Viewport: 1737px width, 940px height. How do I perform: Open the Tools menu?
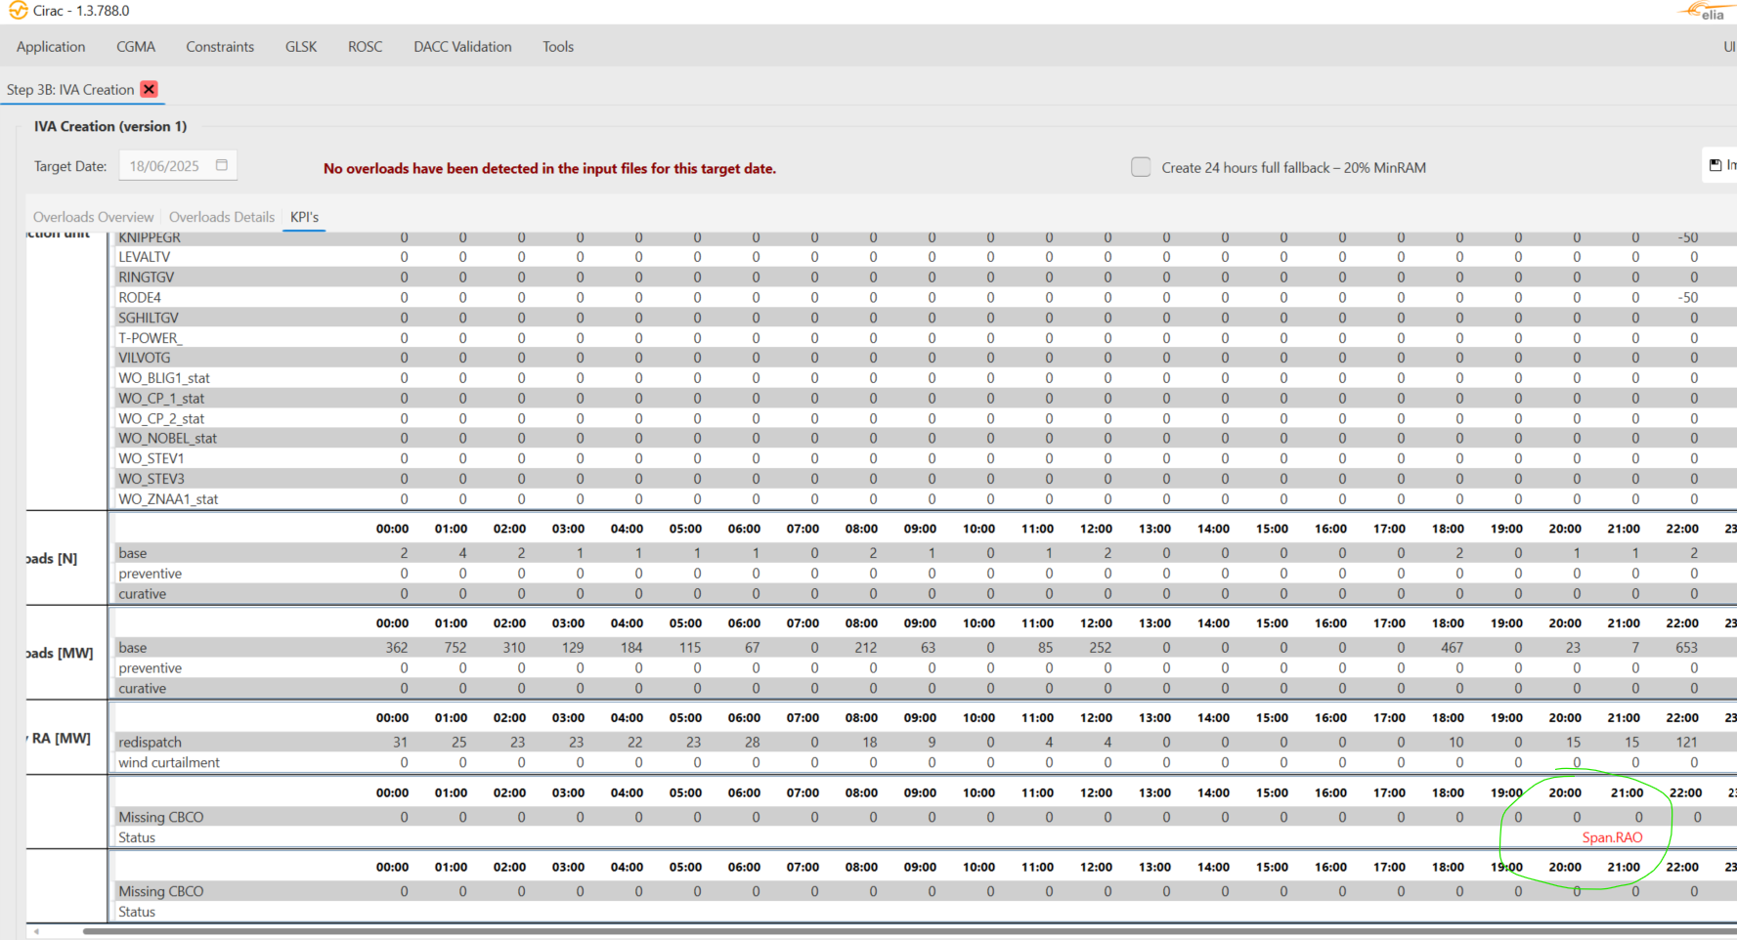[x=558, y=47]
